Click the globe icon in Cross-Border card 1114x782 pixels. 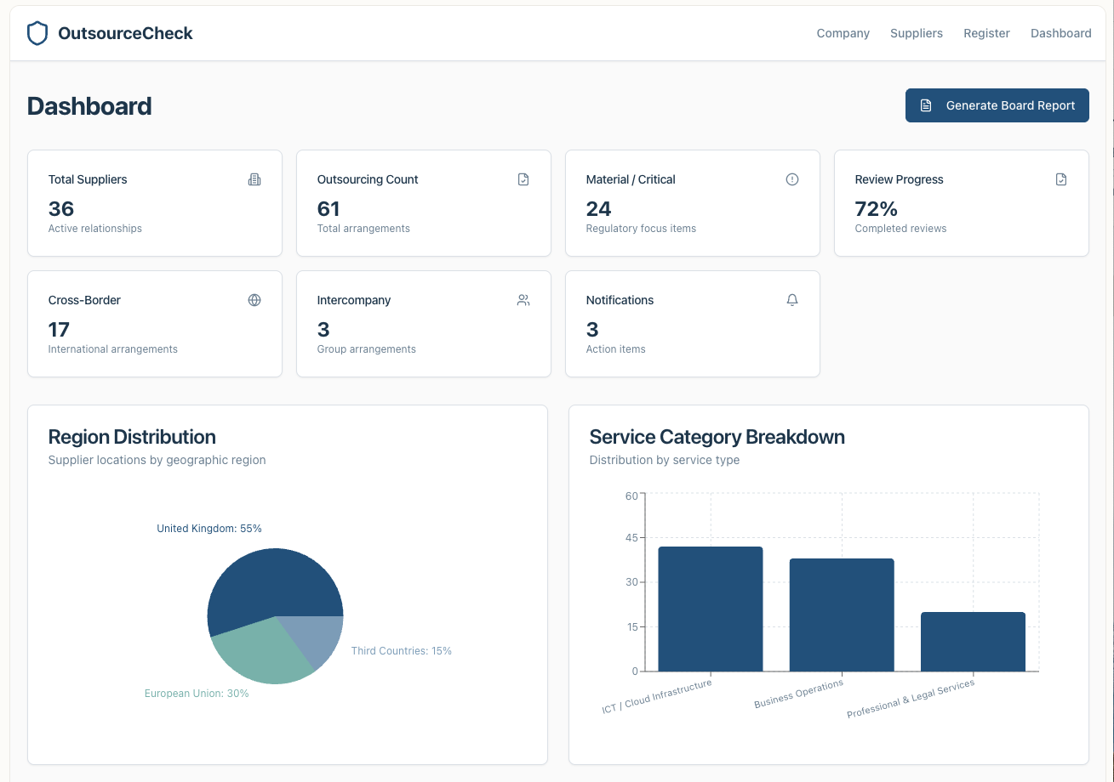click(x=254, y=300)
